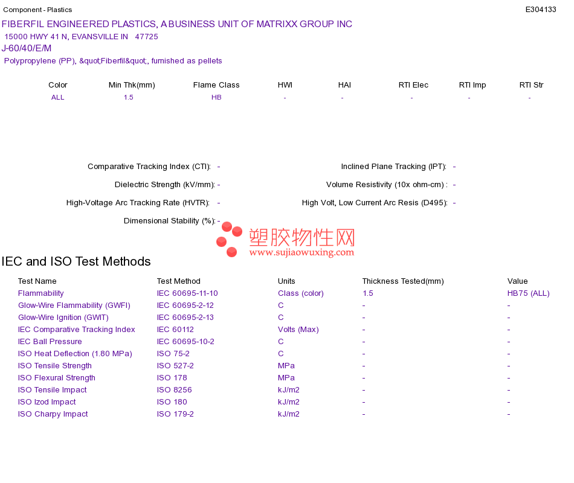Viewport: 574px width, 483px height.
Task: Click the Evansville address line
Action: [x=81, y=37]
